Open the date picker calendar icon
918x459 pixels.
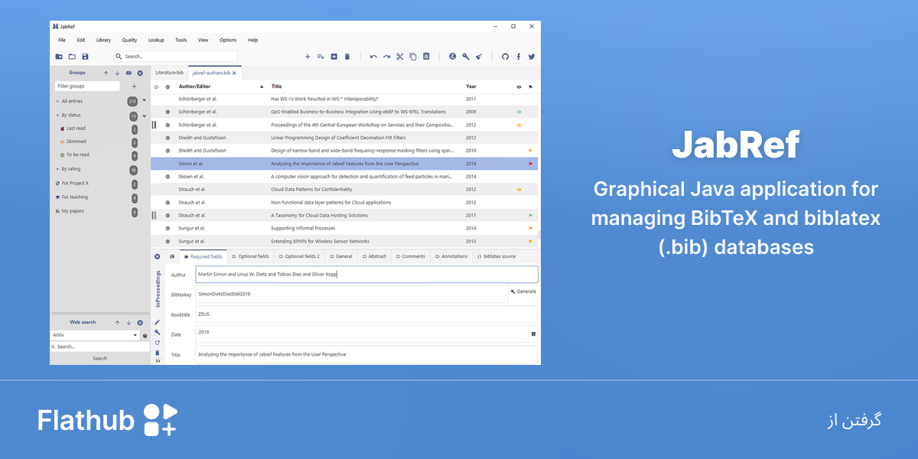pyautogui.click(x=533, y=334)
